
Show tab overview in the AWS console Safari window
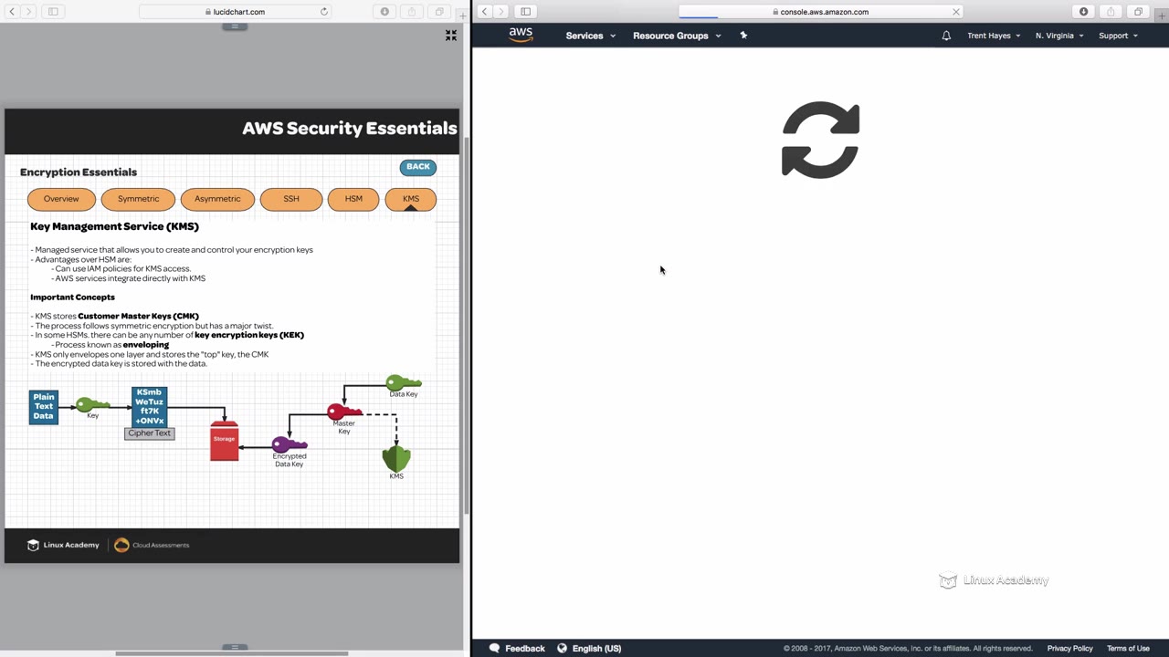(1138, 12)
